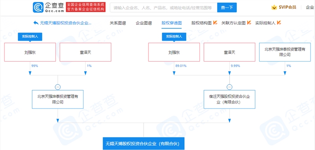
Task: Click the 全国企业信用查询系统 red banner
Action: point(86,7)
